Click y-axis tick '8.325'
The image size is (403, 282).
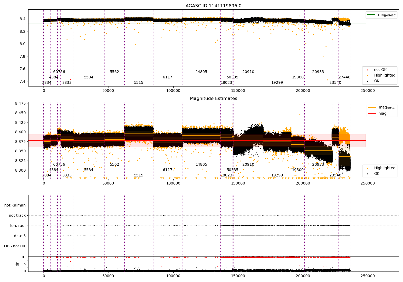point(20,161)
